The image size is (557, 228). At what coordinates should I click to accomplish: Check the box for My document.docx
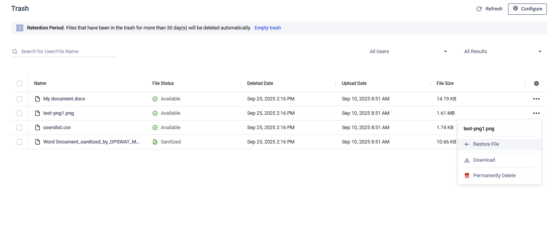pyautogui.click(x=19, y=99)
